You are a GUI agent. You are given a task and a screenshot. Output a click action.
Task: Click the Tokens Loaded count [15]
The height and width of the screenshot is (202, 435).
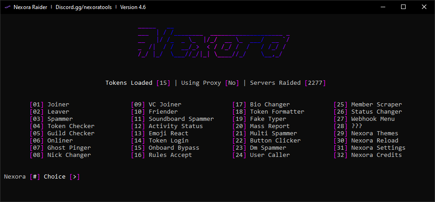coord(163,83)
